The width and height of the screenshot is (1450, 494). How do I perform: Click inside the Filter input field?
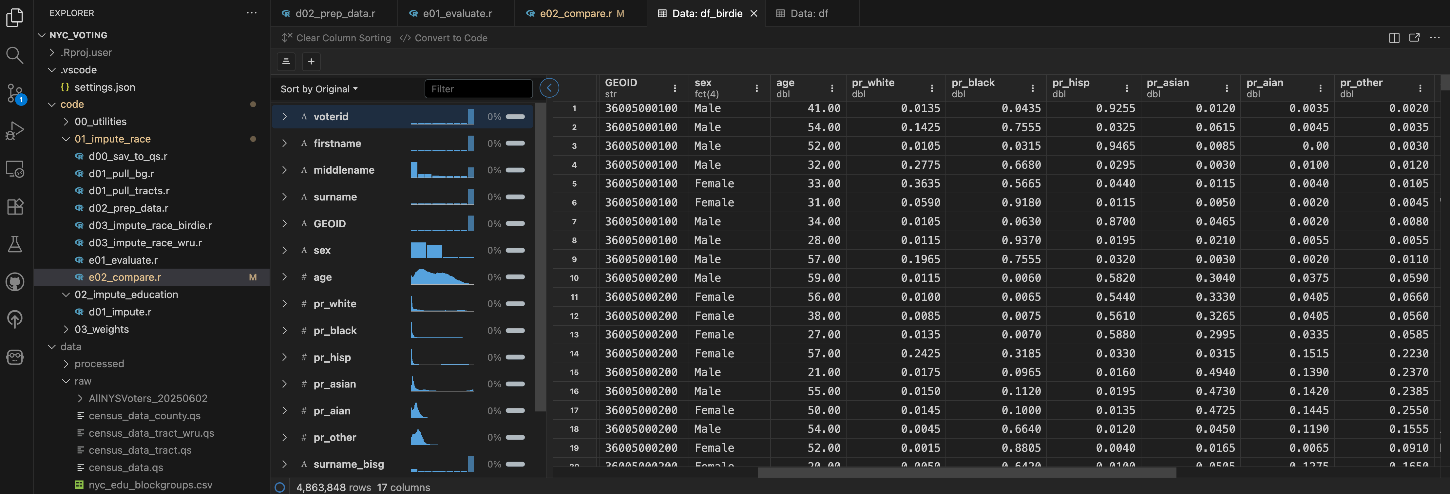tap(478, 88)
